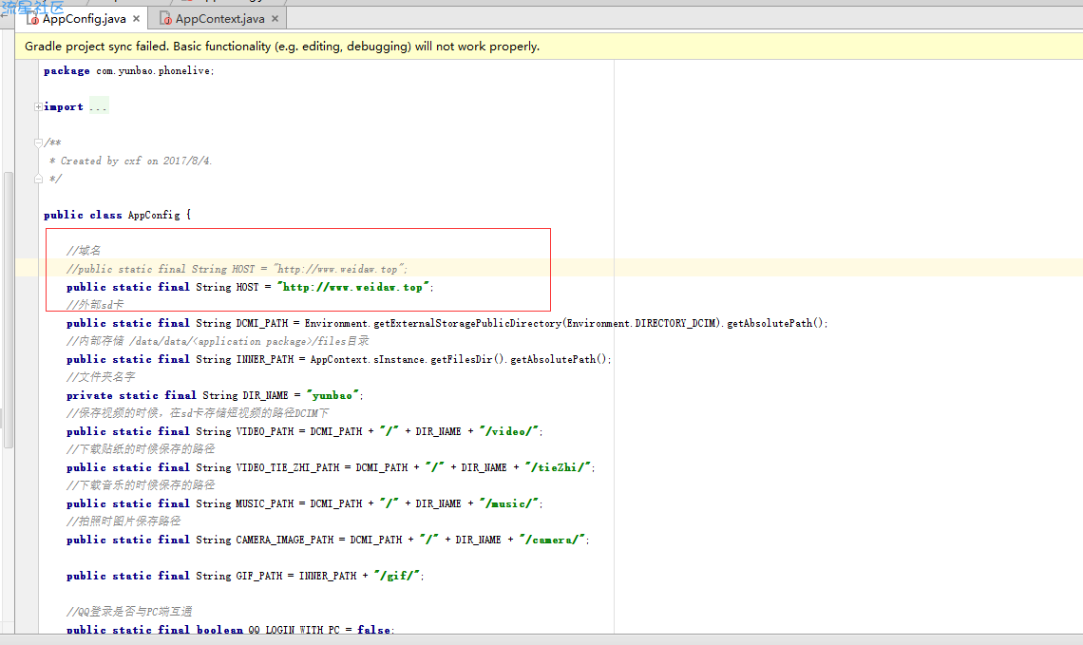Switch to the AppContext.java tab

pos(219,19)
